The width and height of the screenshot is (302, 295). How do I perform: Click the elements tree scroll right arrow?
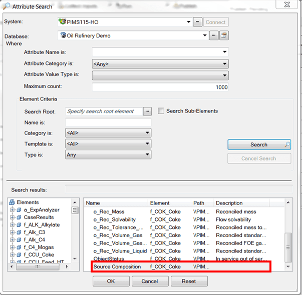click(67, 266)
